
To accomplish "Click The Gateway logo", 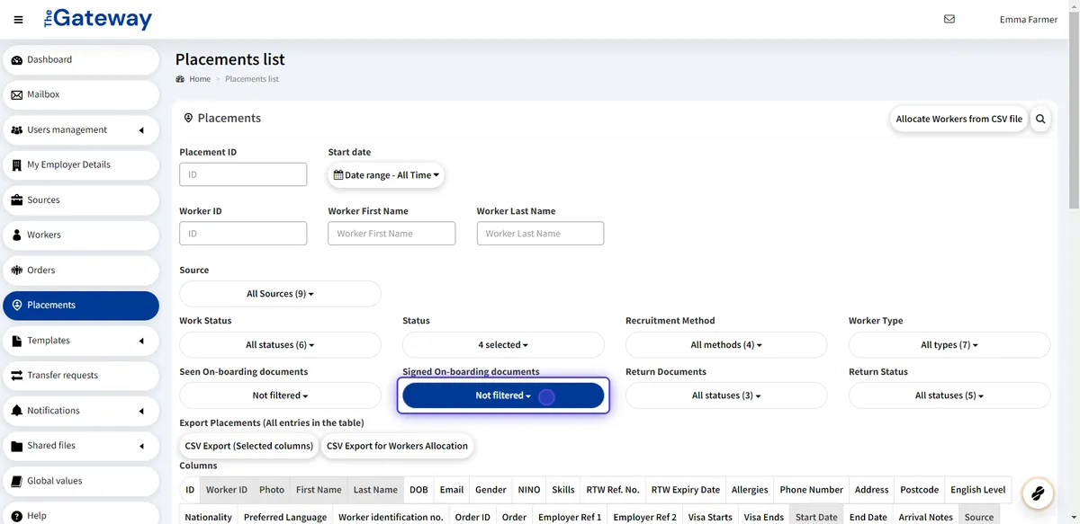I will [x=97, y=19].
